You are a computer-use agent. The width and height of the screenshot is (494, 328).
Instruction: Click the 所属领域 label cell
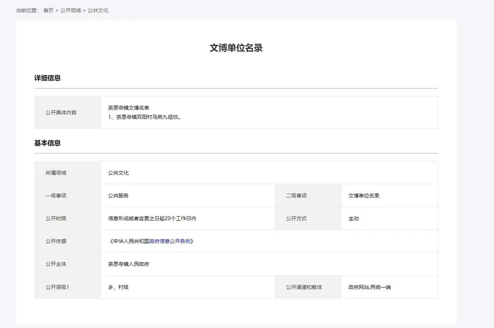tap(68, 173)
